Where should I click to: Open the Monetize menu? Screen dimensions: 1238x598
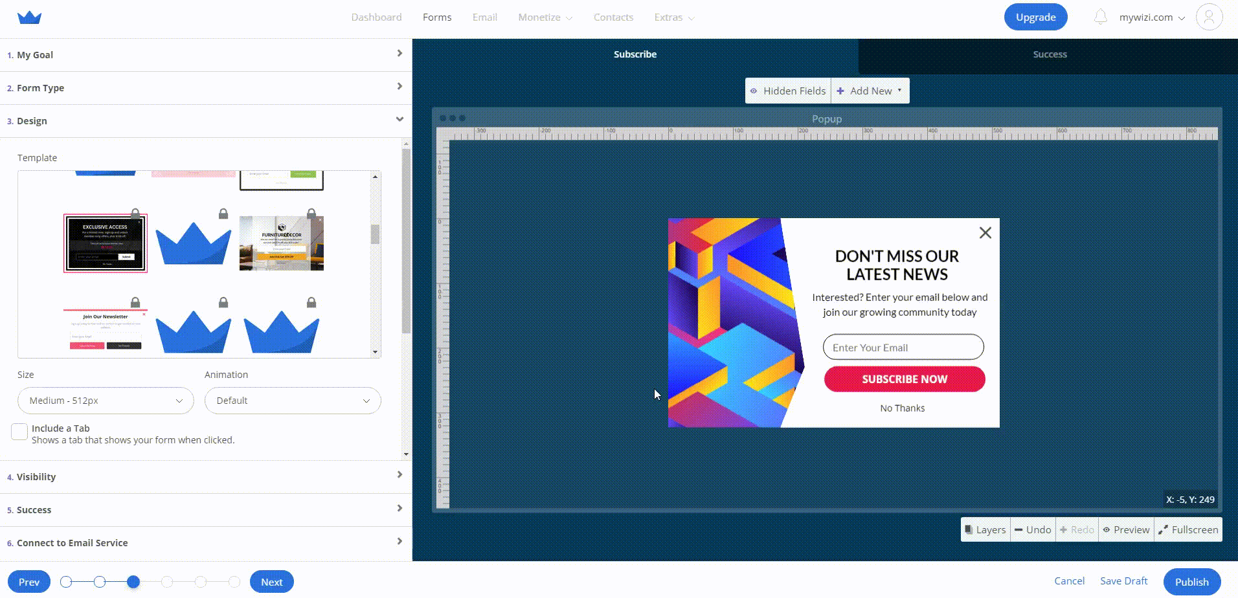545,17
